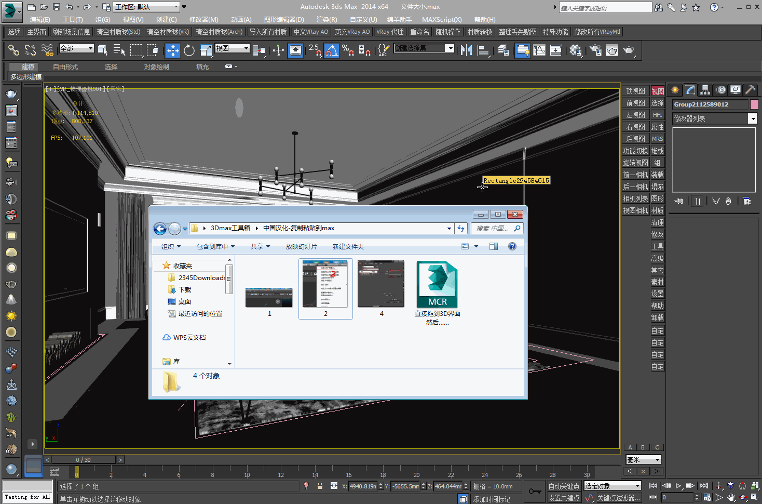Expand the modifier list (修改器列表) dropdown
The height and width of the screenshot is (504, 762).
[x=752, y=119]
